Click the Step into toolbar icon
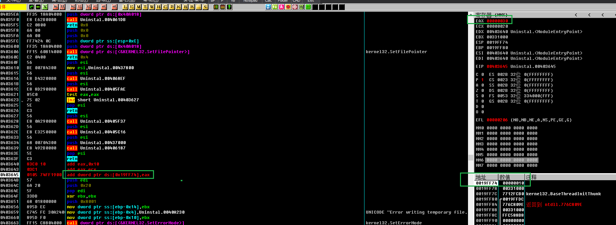Screen dimensions: 616x225 point(73,7)
